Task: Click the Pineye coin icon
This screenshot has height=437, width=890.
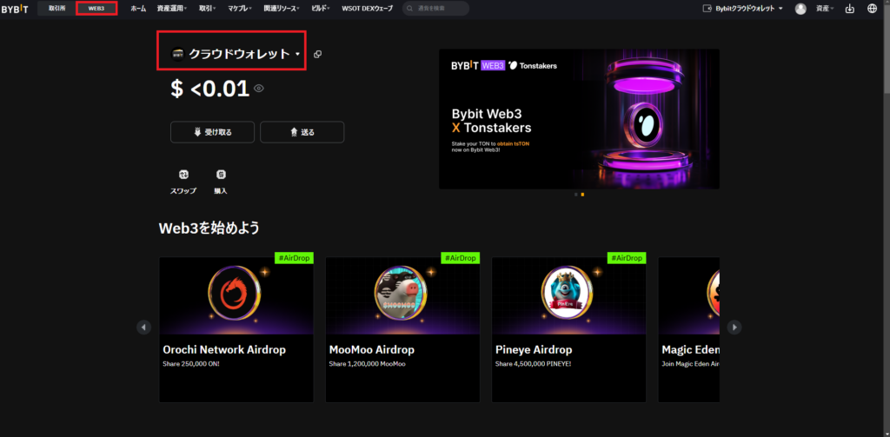Action: point(567,292)
